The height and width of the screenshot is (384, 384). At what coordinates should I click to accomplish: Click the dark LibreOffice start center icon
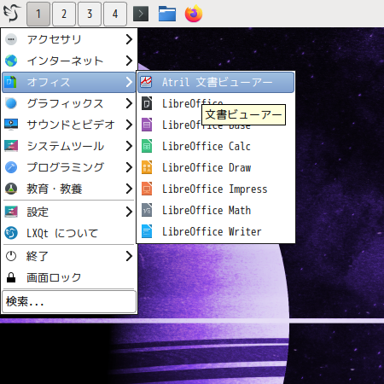coord(147,103)
